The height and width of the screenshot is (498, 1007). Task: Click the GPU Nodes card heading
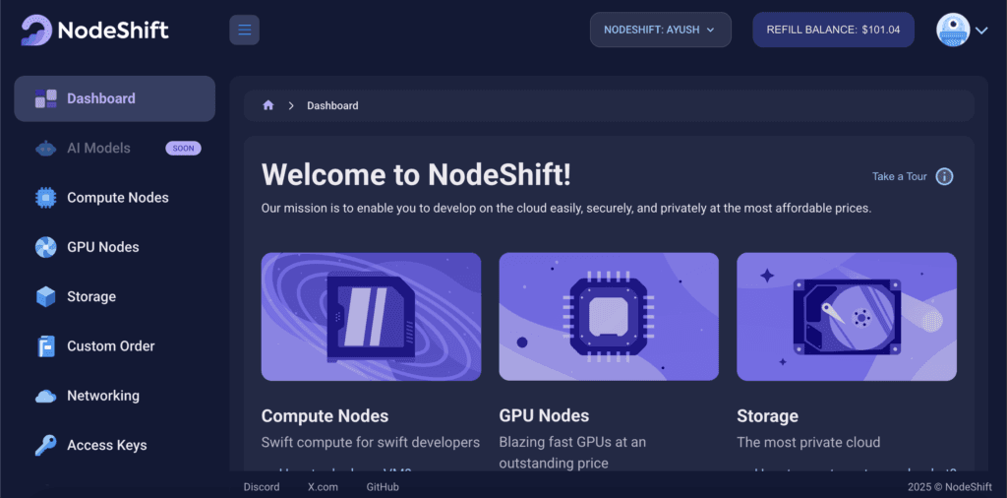[x=544, y=415]
